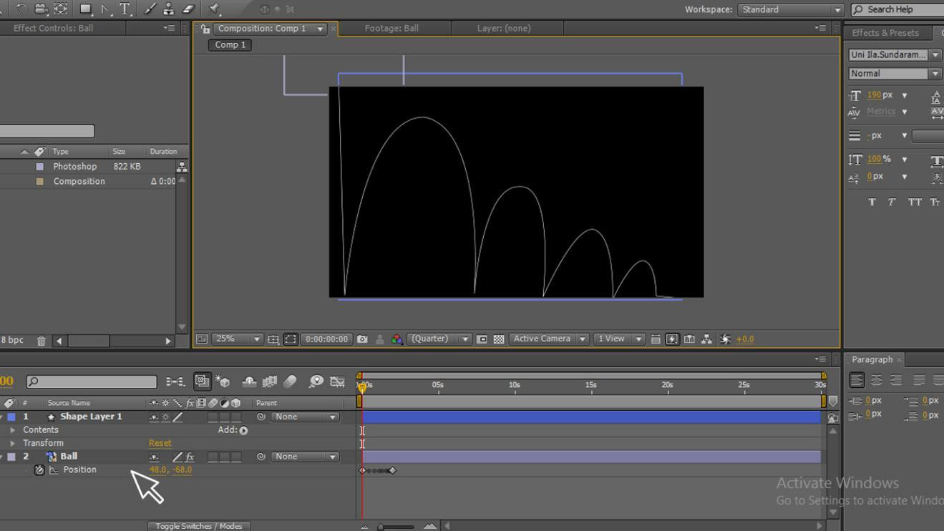This screenshot has width=944, height=531.
Task: Toggle the Position stopwatch for Ball
Action: pos(39,470)
